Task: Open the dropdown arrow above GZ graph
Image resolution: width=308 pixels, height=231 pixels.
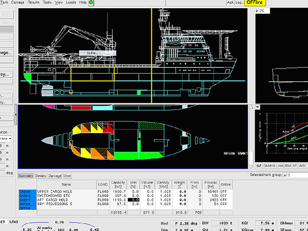Action: coord(257,107)
